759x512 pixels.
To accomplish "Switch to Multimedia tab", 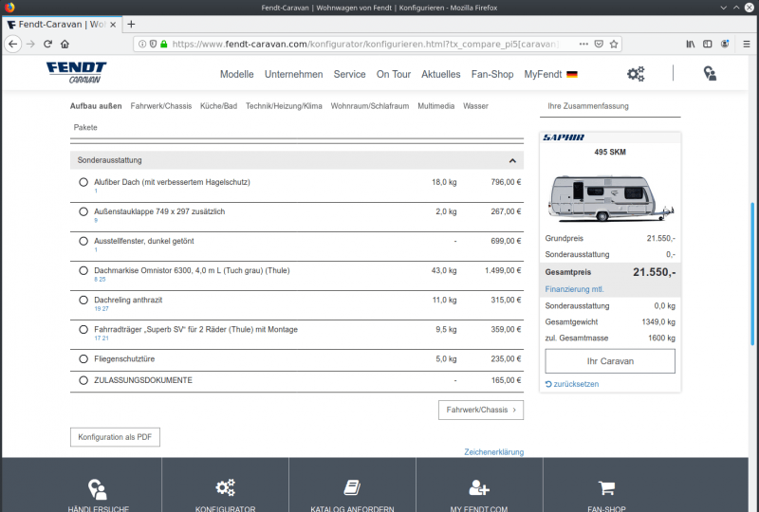I will tap(436, 106).
